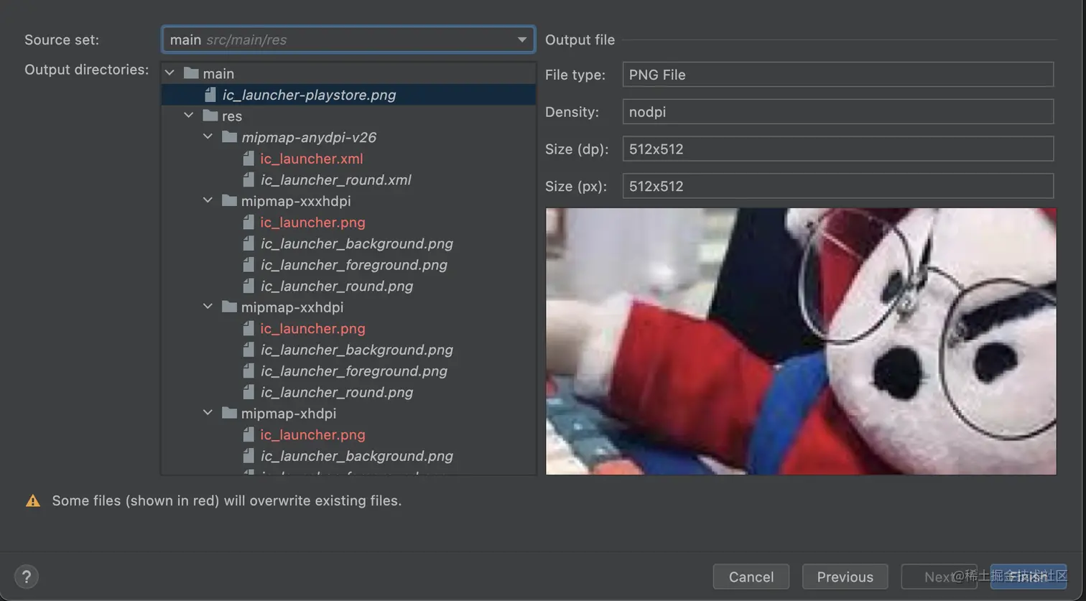This screenshot has height=601, width=1086.
Task: Collapse the mipmap-xhdpi chevron
Action: click(x=208, y=413)
